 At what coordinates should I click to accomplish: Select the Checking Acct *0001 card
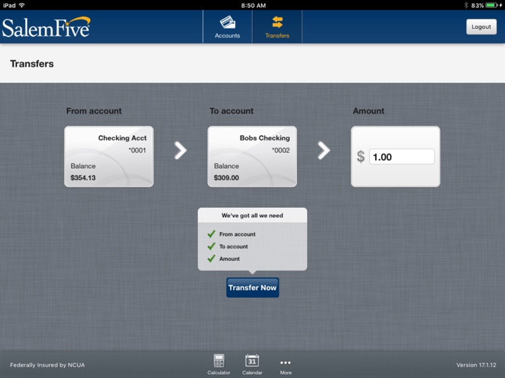click(x=109, y=156)
